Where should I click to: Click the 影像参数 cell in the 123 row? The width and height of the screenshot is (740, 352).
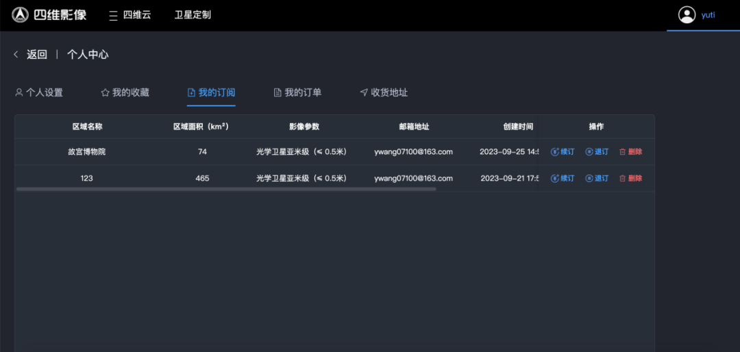click(302, 178)
